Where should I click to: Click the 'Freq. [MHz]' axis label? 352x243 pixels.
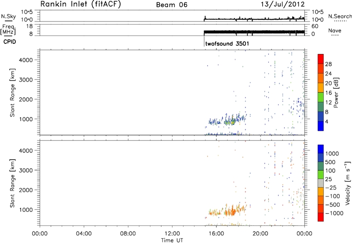point(8,29)
